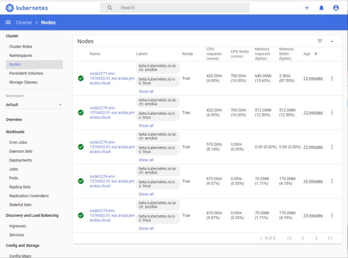Open the node2275 node link
Viewport: 348px width, 258px height.
tap(112, 215)
